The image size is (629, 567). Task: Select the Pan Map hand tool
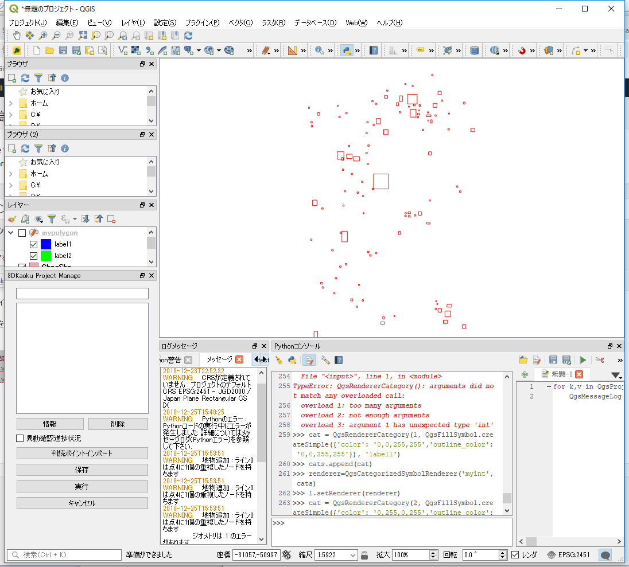(x=17, y=36)
